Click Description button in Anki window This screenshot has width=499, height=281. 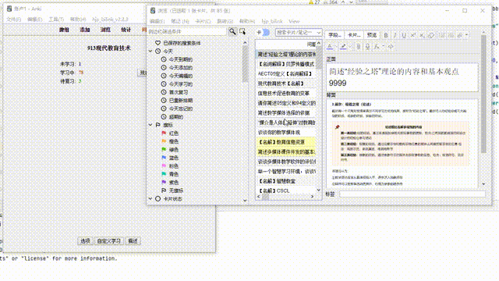133,241
